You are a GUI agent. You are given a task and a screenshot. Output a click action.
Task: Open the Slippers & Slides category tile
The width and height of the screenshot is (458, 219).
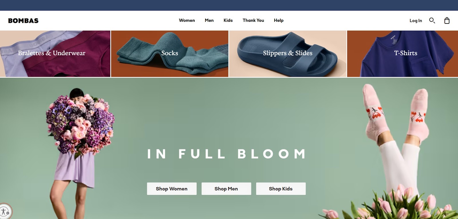tap(288, 54)
